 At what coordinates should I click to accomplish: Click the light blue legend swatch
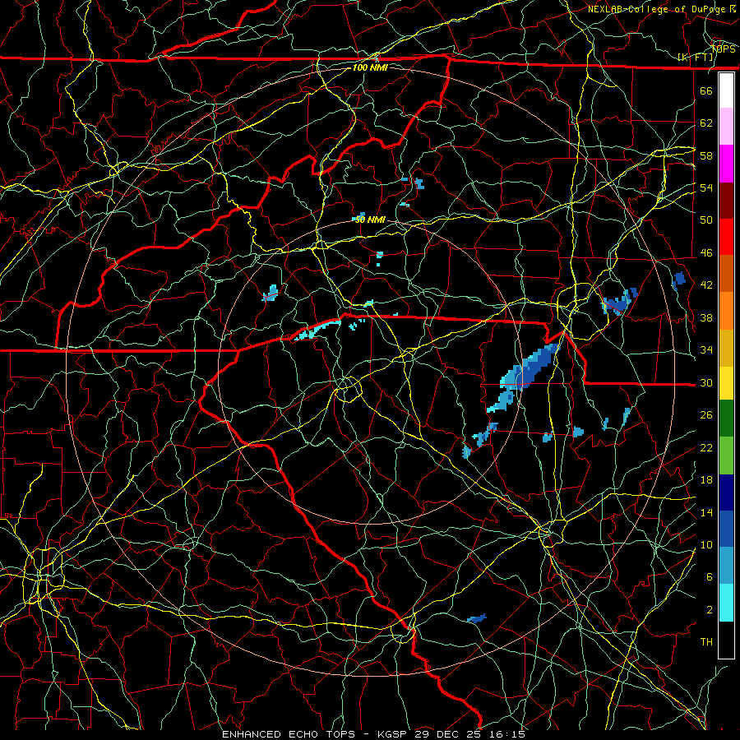point(726,566)
